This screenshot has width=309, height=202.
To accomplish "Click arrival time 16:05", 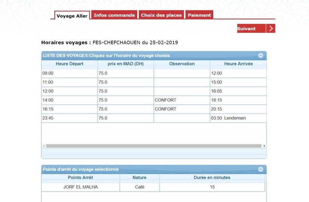I will point(216,91).
